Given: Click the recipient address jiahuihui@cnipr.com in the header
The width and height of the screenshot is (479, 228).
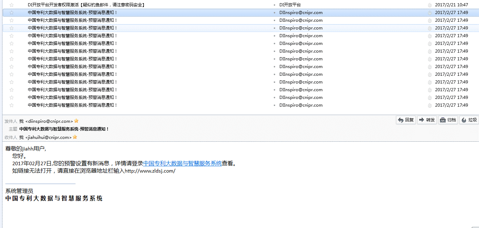Looking at the screenshot, I should 48,138.
